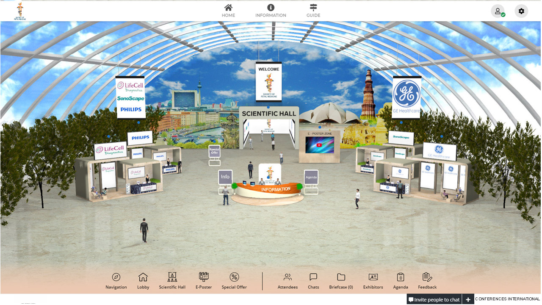This screenshot has height=305, width=542.
Task: Open E-Poster toolbar icon
Action: (x=204, y=281)
